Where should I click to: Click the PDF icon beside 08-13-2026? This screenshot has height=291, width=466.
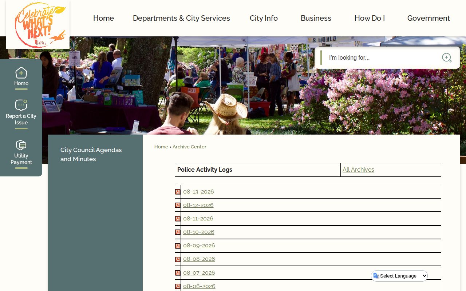tap(178, 192)
